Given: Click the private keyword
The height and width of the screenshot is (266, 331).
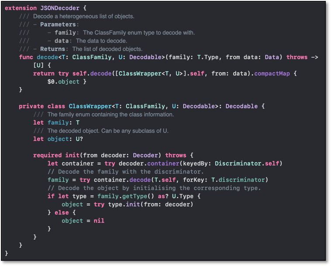Looking at the screenshot, I should pyautogui.click(x=31, y=106).
